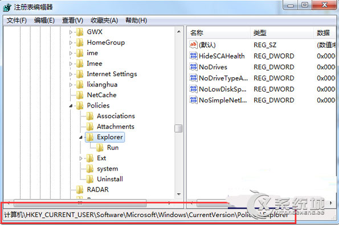Expand the HomeGroup key
The width and height of the screenshot is (339, 225).
[x=71, y=43]
